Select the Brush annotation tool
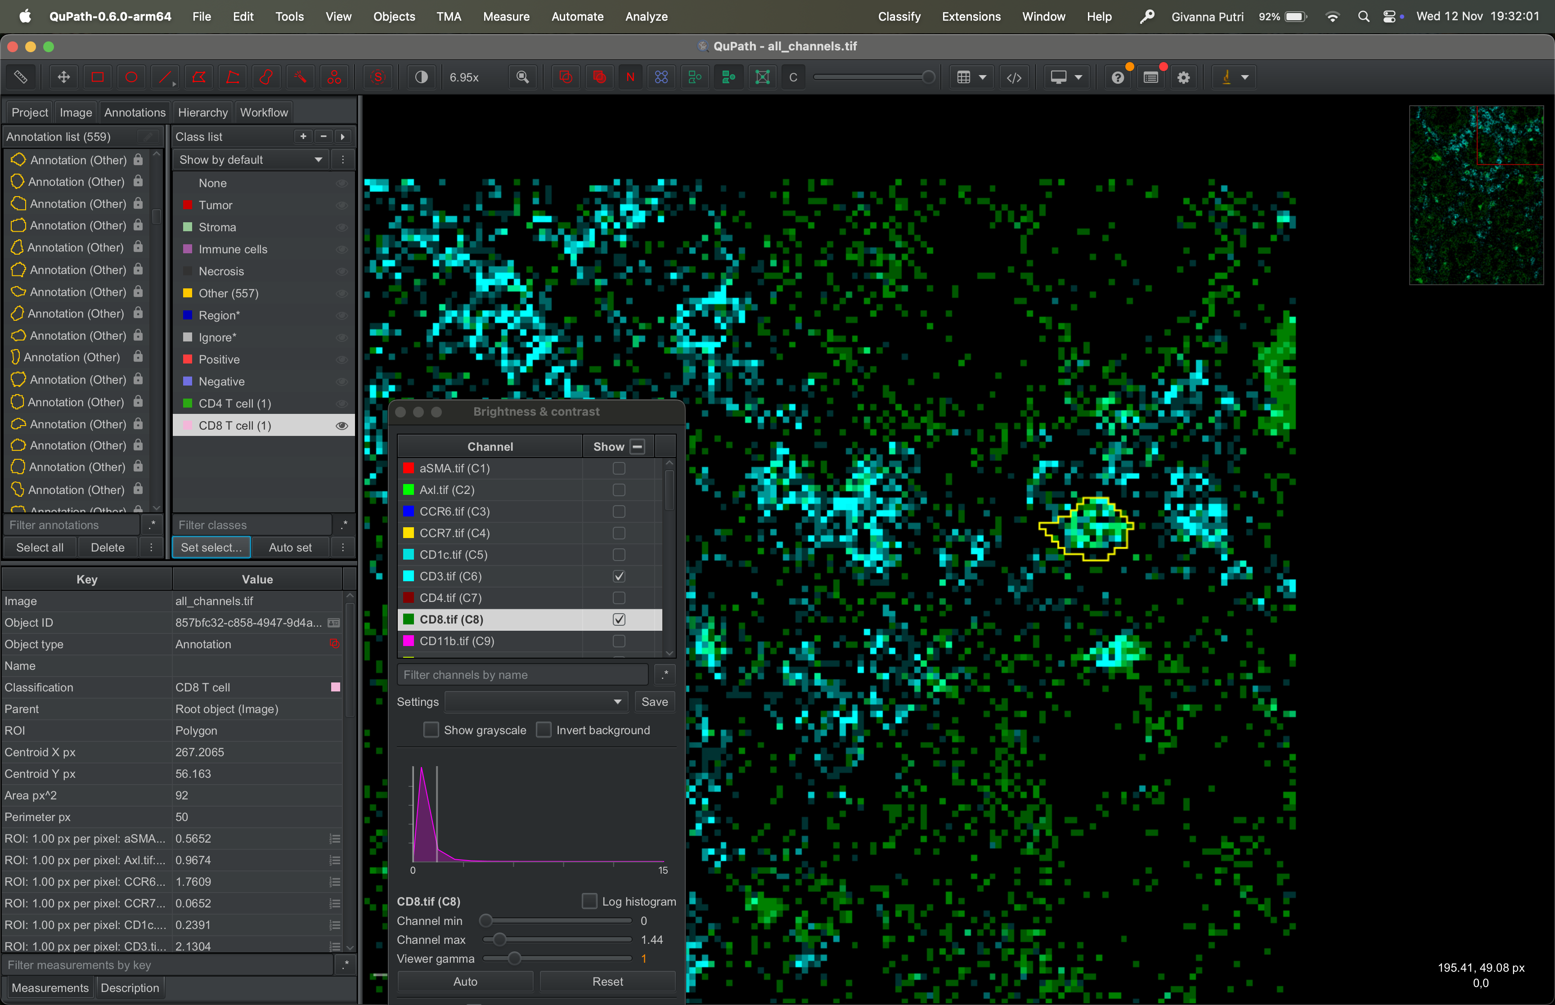Viewport: 1555px width, 1005px height. (266, 77)
